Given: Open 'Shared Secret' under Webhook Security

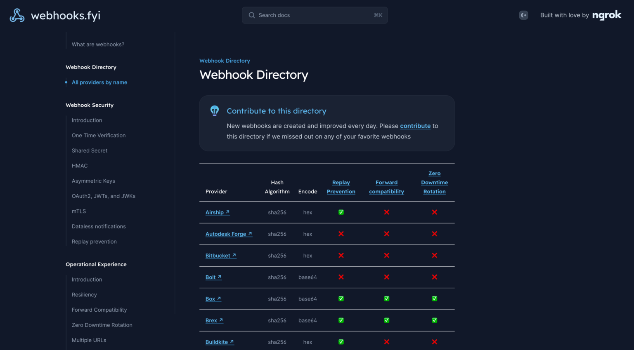Looking at the screenshot, I should 90,150.
